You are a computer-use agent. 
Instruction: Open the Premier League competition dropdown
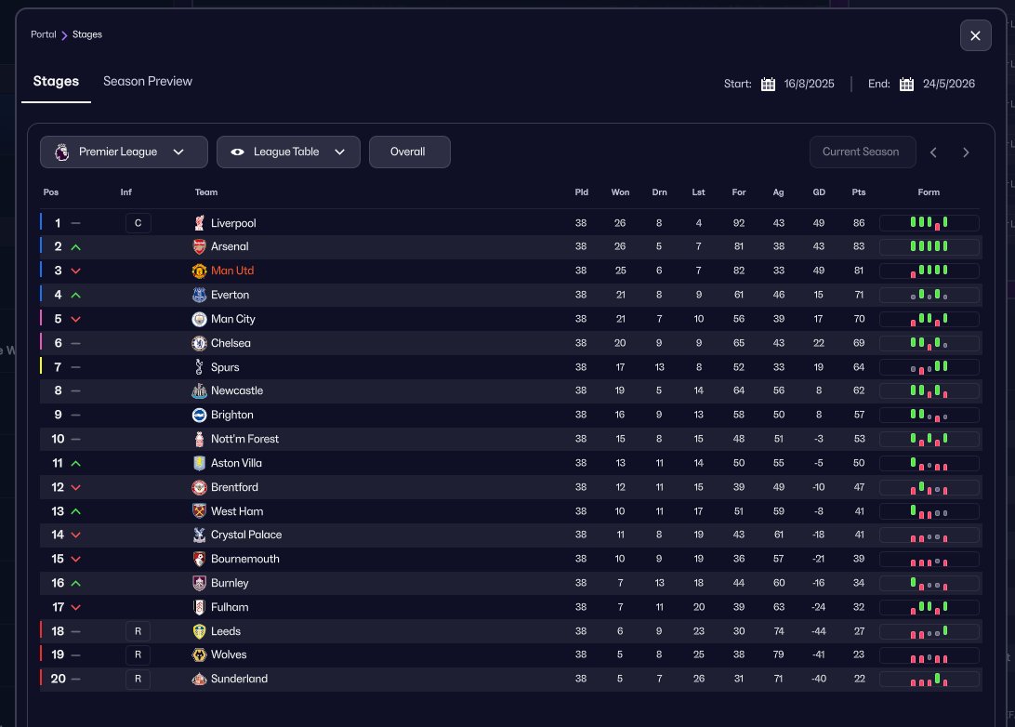click(124, 152)
